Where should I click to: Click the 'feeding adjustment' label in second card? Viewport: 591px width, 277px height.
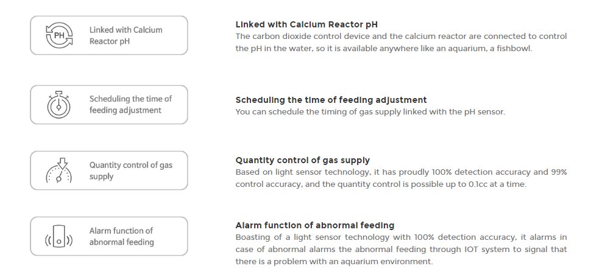click(125, 110)
